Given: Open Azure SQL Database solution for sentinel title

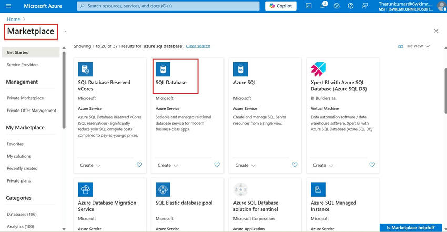Looking at the screenshot, I should [256, 206].
